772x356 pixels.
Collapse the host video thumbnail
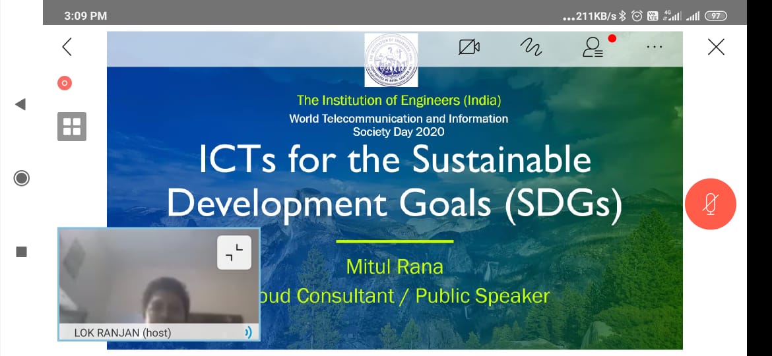(x=234, y=252)
